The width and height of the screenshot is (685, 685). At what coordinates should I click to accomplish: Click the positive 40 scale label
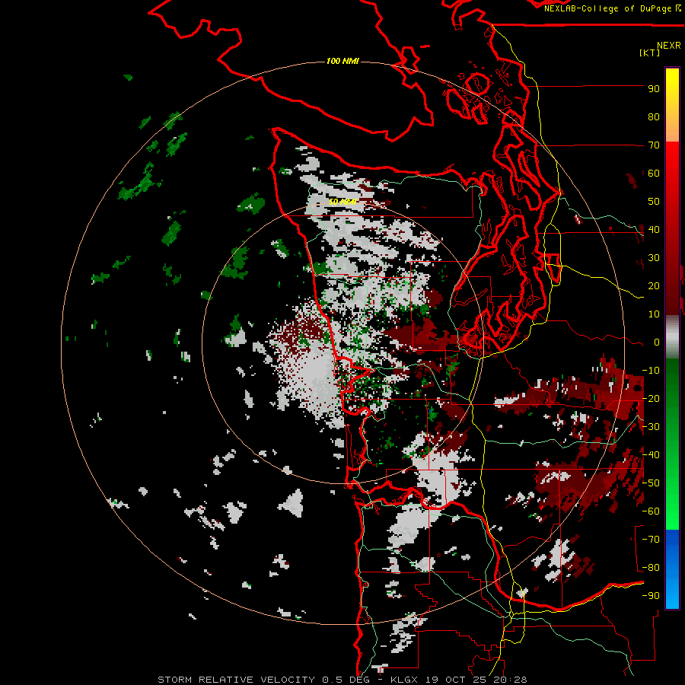(x=654, y=229)
